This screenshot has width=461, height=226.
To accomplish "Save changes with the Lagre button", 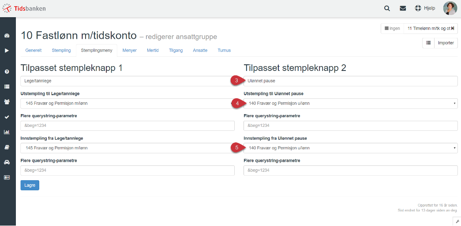I will pos(30,185).
